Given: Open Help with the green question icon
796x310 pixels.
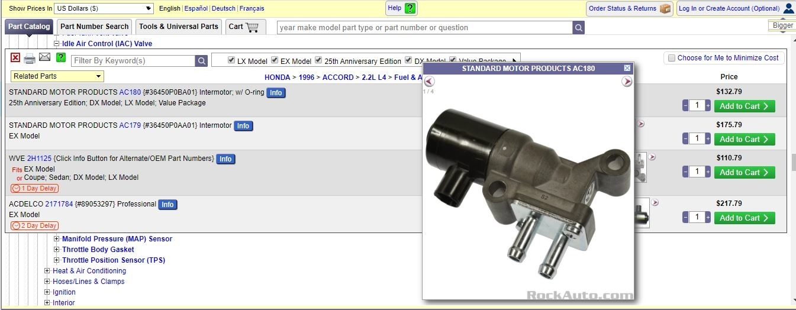Looking at the screenshot, I should 410,8.
